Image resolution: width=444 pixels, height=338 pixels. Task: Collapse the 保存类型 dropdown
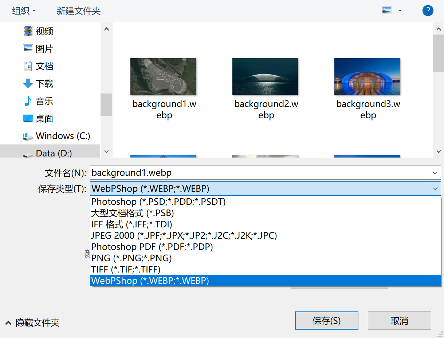pos(435,189)
